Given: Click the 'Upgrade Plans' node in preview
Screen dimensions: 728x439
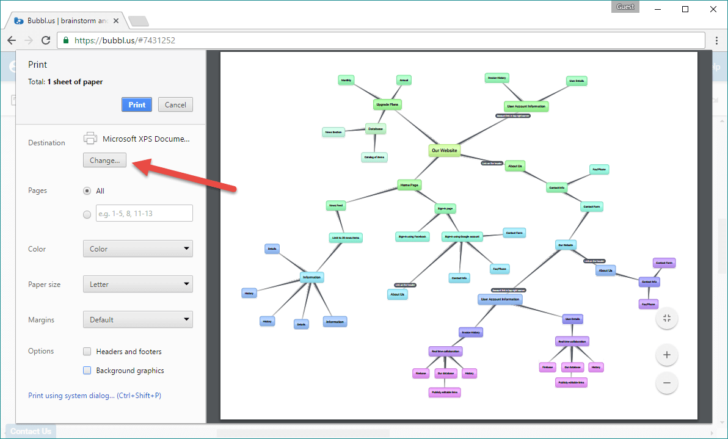Looking at the screenshot, I should click(x=387, y=104).
